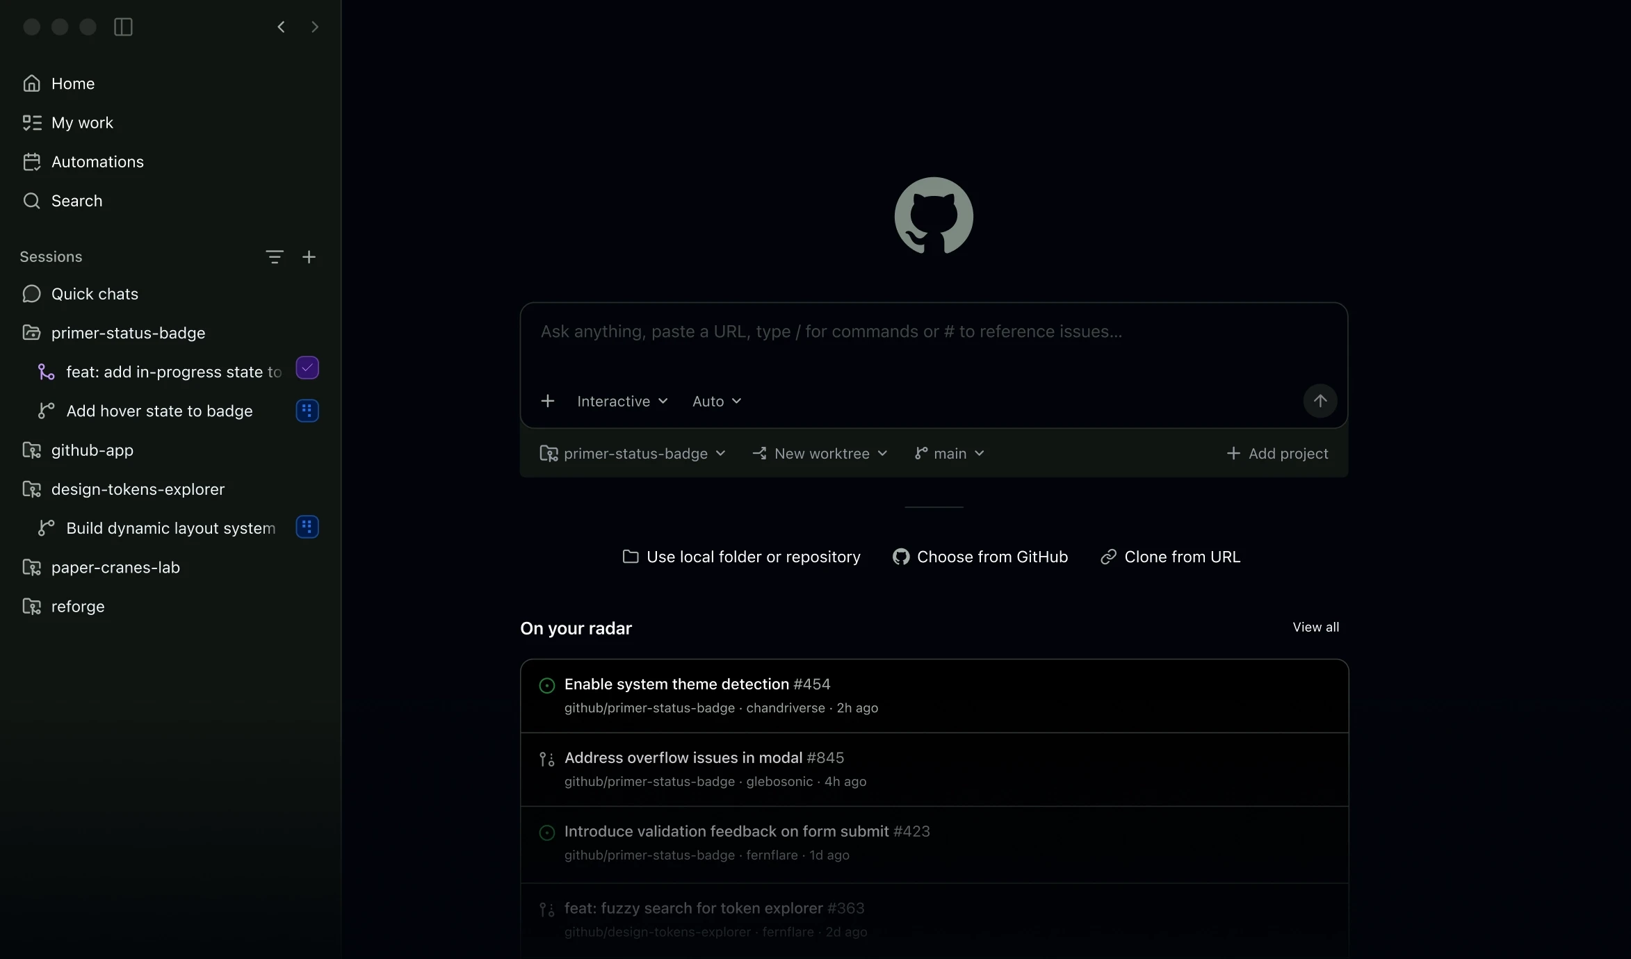Click Add project button
The image size is (1631, 959).
(1277, 453)
